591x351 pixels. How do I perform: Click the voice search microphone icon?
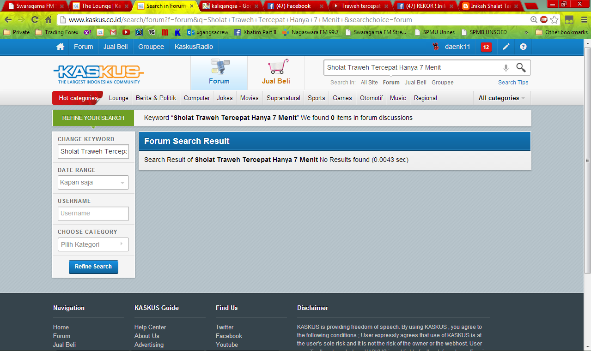(506, 68)
